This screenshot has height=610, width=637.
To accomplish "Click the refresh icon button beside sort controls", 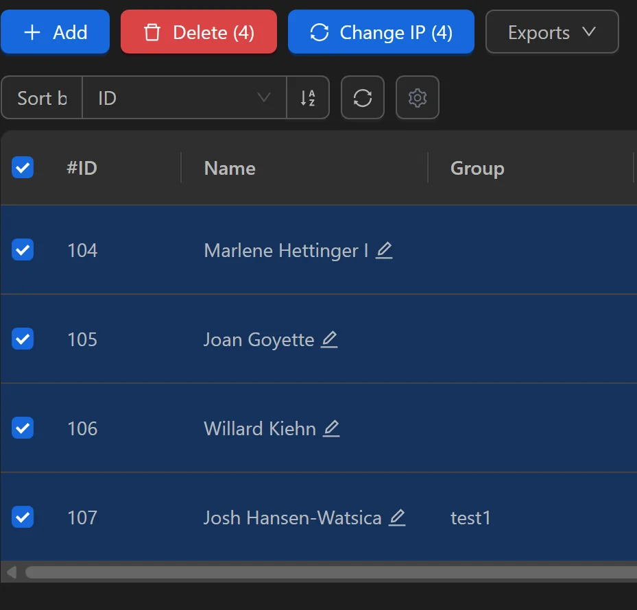I will tap(363, 98).
